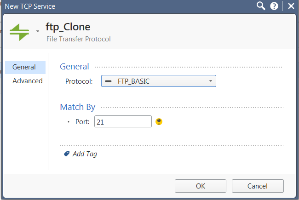Click the green TCP service arrows icon
Screen dimensions: 299x200
(19, 32)
